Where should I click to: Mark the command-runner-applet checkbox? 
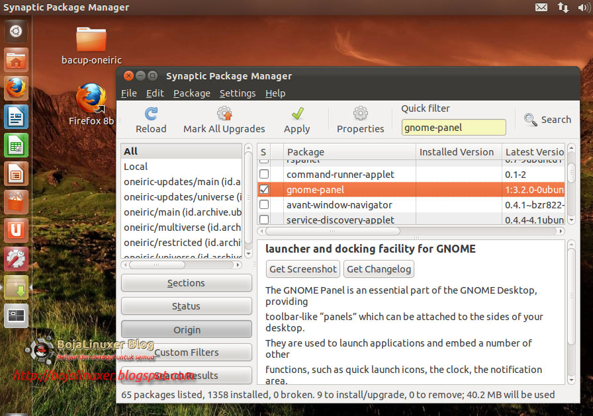[263, 174]
